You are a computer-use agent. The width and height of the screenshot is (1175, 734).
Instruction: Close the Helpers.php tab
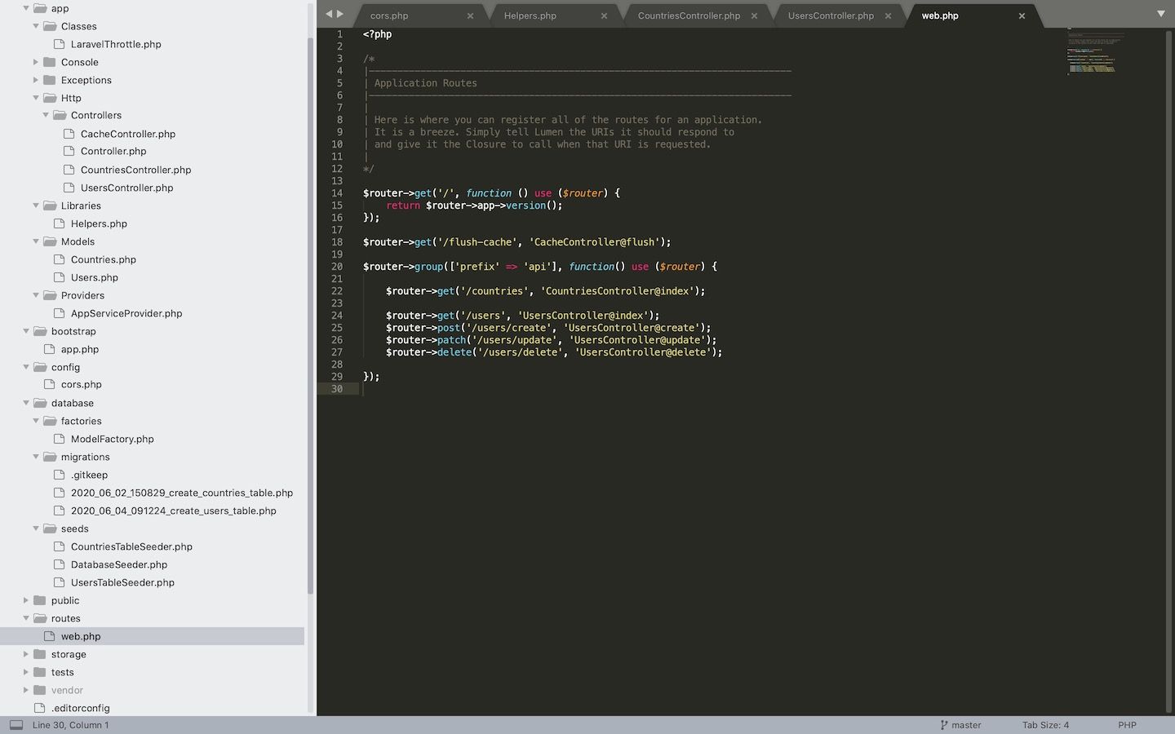(x=604, y=15)
